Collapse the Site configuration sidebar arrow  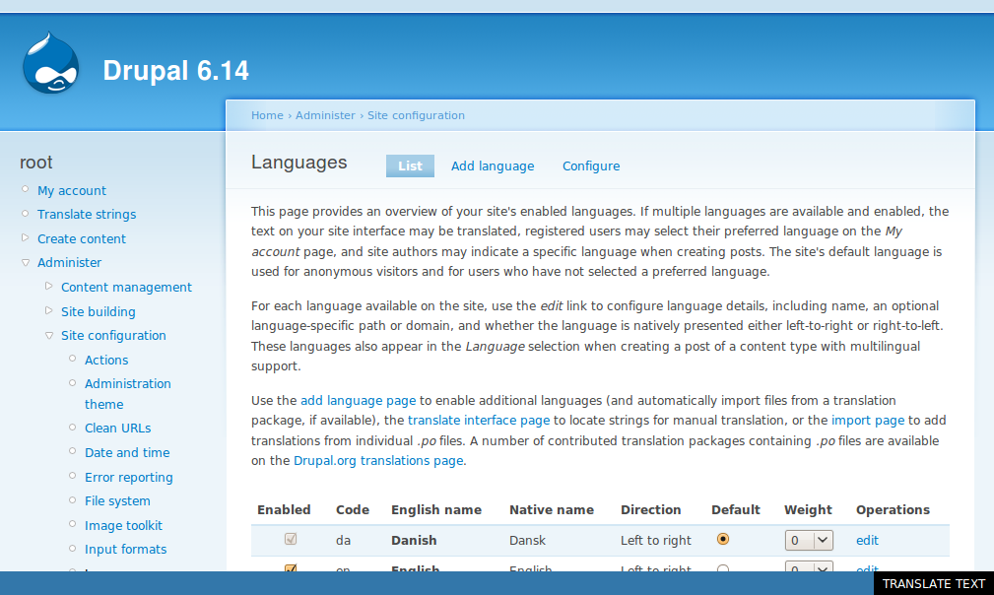coord(49,335)
